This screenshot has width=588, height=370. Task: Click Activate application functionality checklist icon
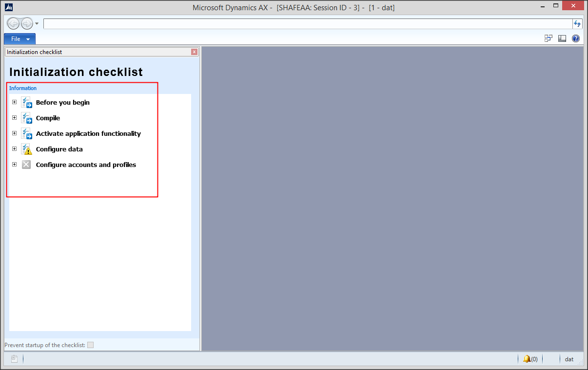[x=26, y=133]
